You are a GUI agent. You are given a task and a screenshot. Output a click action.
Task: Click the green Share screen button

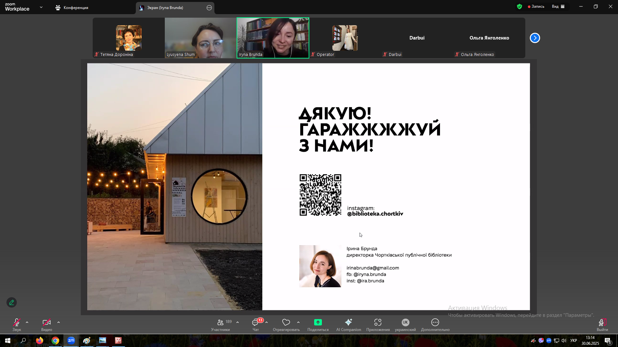pyautogui.click(x=318, y=322)
